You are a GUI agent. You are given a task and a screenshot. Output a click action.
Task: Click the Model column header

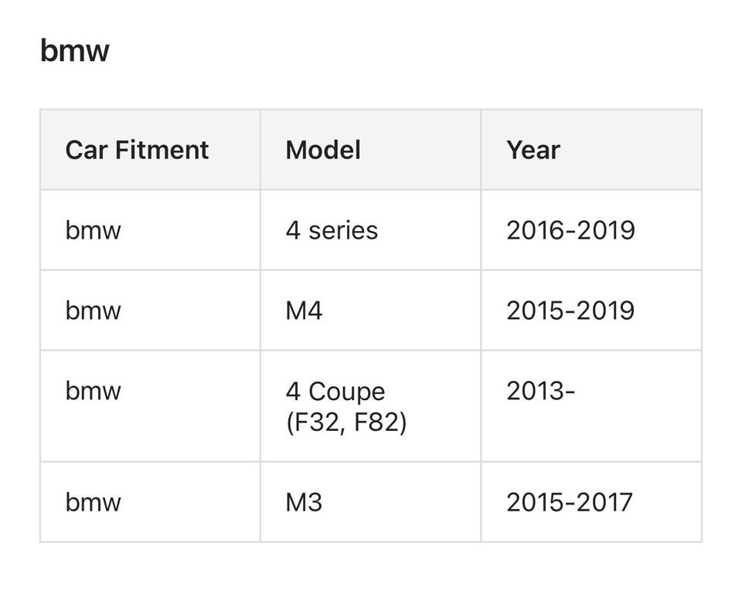coord(322,149)
